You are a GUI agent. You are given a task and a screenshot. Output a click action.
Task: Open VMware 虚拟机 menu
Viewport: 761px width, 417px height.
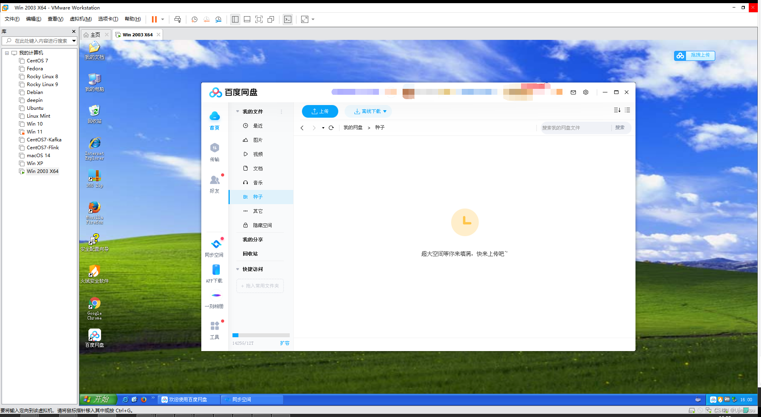point(81,19)
